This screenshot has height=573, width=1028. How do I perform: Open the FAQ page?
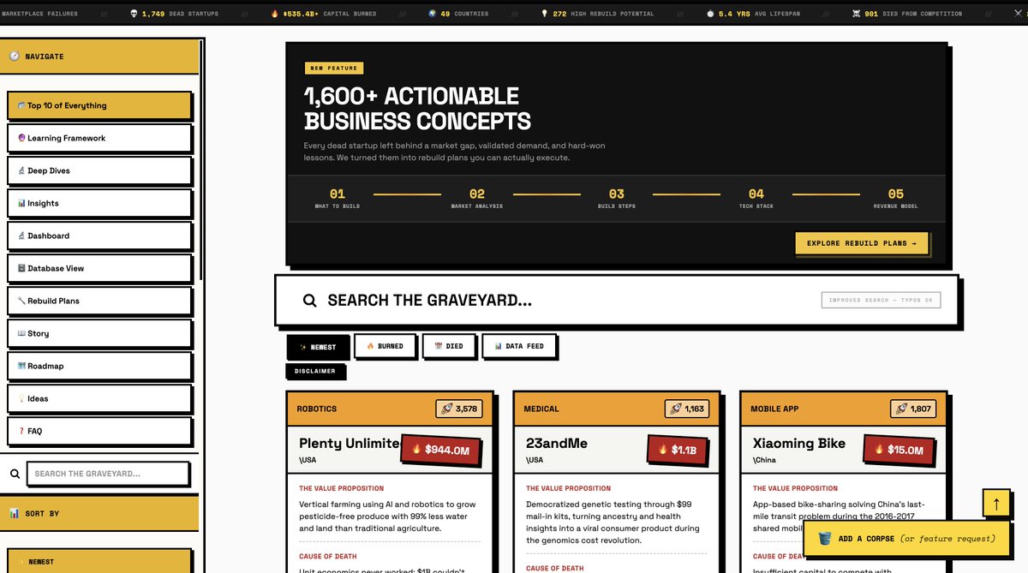[x=99, y=431]
